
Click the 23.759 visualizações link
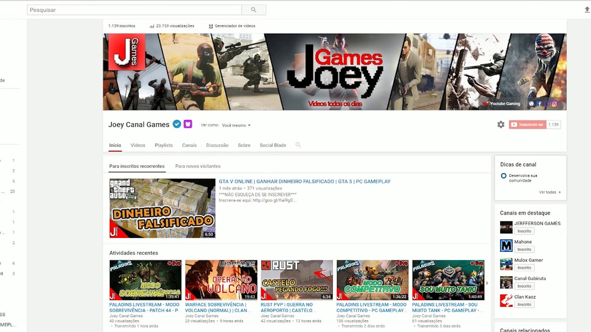[175, 26]
